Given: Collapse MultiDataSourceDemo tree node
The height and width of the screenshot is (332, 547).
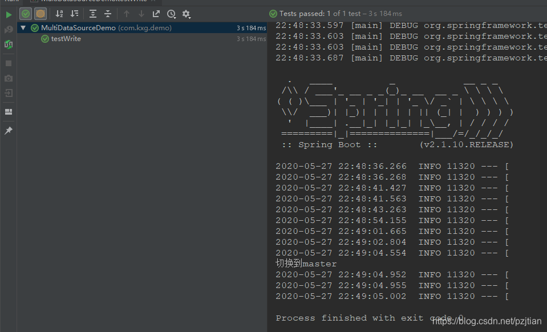Looking at the screenshot, I should 23,28.
